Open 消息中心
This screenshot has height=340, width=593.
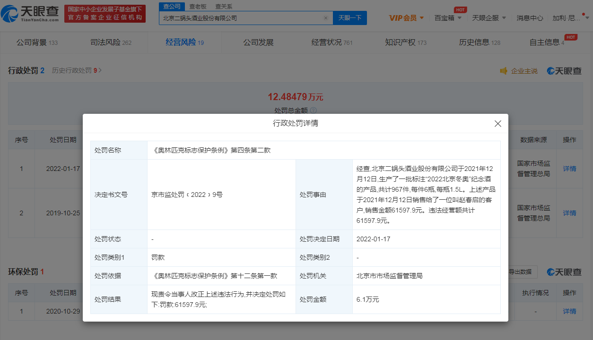[x=530, y=18]
